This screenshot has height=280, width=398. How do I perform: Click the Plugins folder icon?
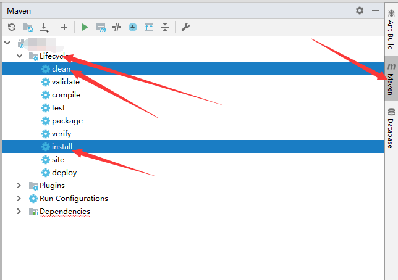click(x=33, y=186)
